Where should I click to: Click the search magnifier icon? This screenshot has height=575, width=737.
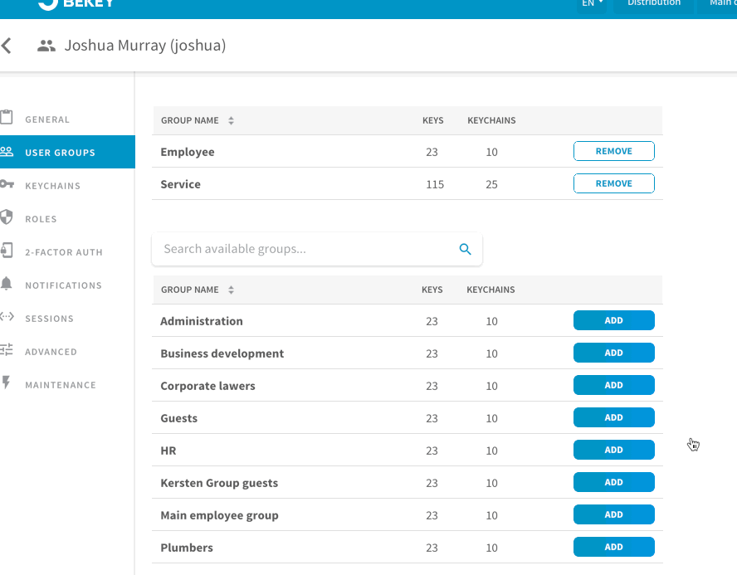465,249
